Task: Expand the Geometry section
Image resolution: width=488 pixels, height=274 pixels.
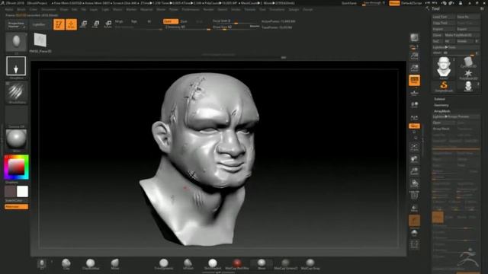Action: (441, 105)
